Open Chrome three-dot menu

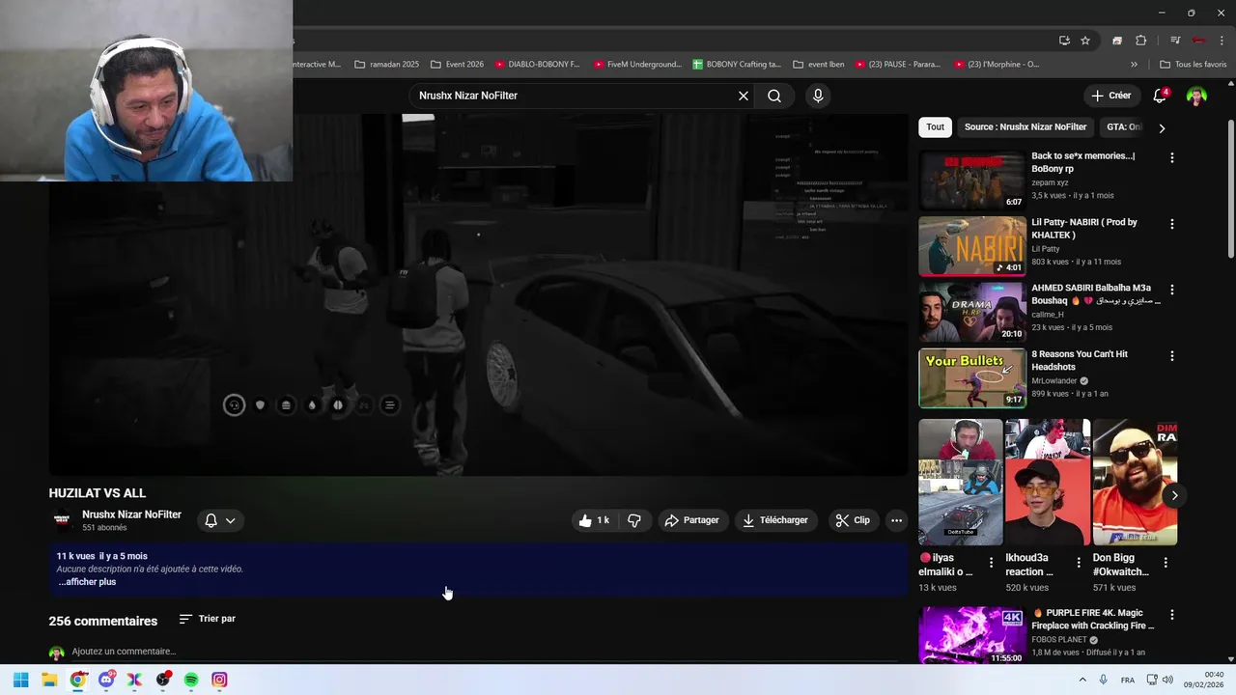coord(1222,41)
